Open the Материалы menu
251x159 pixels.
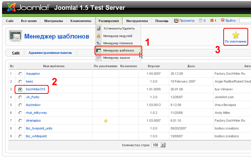pyautogui.click(x=54, y=21)
